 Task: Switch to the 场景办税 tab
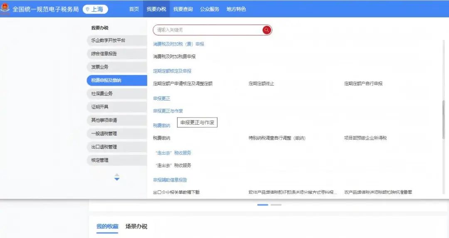coord(136,226)
